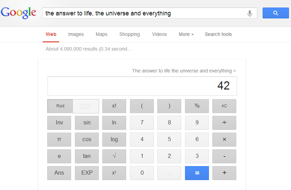Viewport: 291px width, 190px height.
Task: Select the square root key
Action: click(114, 156)
